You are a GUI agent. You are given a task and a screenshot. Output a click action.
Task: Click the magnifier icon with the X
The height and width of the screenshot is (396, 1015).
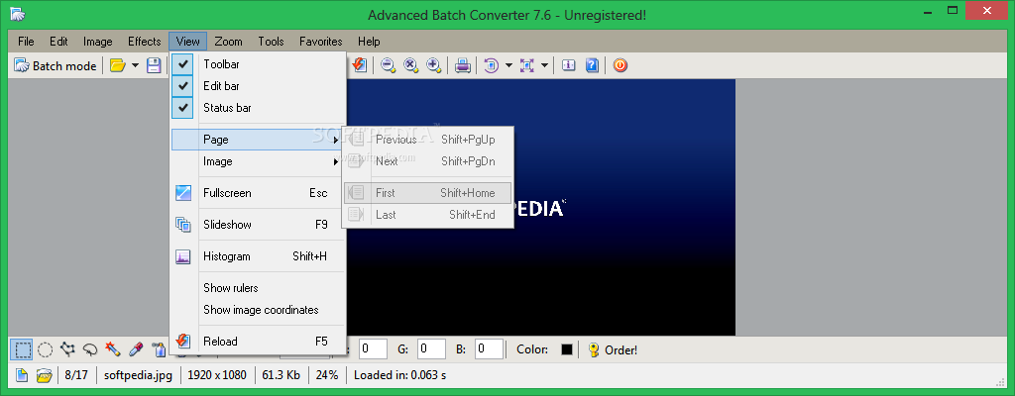point(411,65)
